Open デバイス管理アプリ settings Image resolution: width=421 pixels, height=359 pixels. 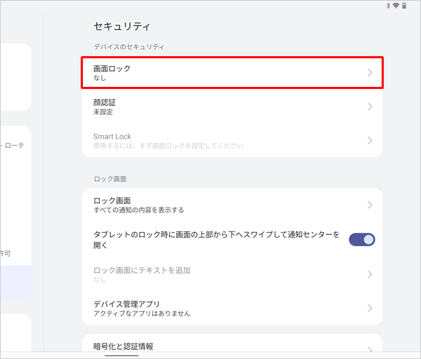[x=232, y=309]
